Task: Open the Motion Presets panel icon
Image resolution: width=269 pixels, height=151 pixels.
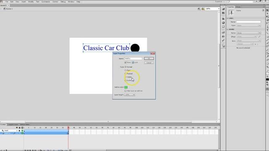Action: pyautogui.click(x=223, y=40)
